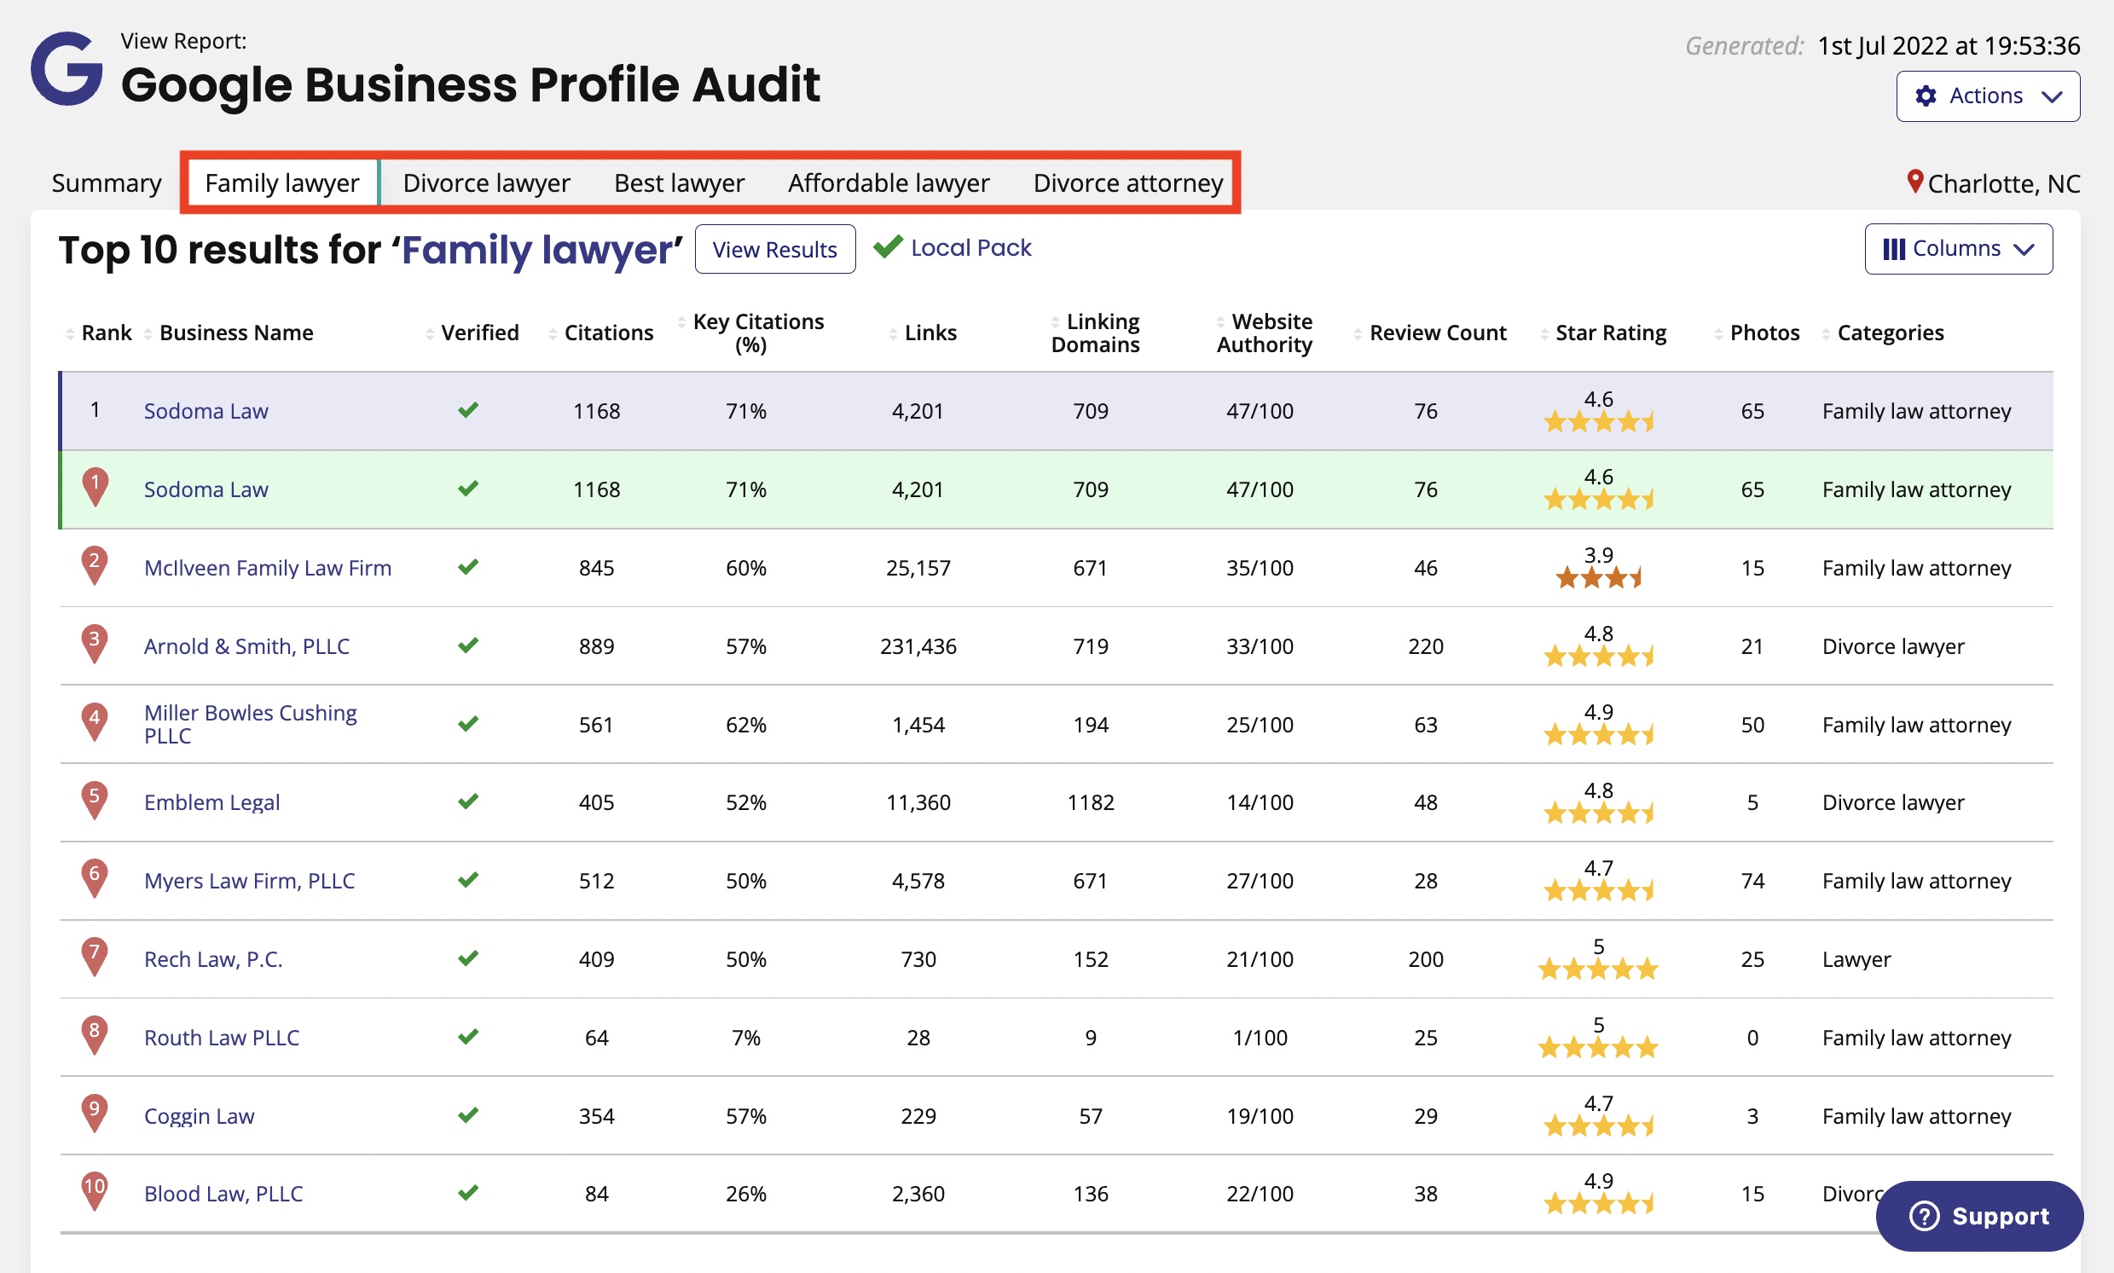Click star rating icons for Arnold & Smith

[x=1598, y=657]
